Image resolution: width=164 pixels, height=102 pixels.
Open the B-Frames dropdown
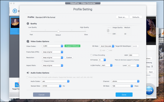(x=102, y=60)
